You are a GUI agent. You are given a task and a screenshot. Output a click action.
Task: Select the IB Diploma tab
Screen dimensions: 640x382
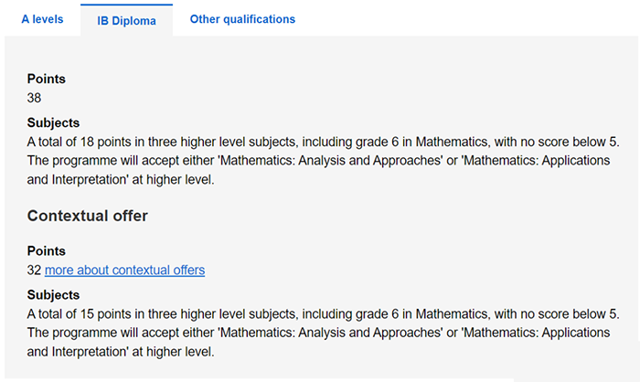pos(125,20)
